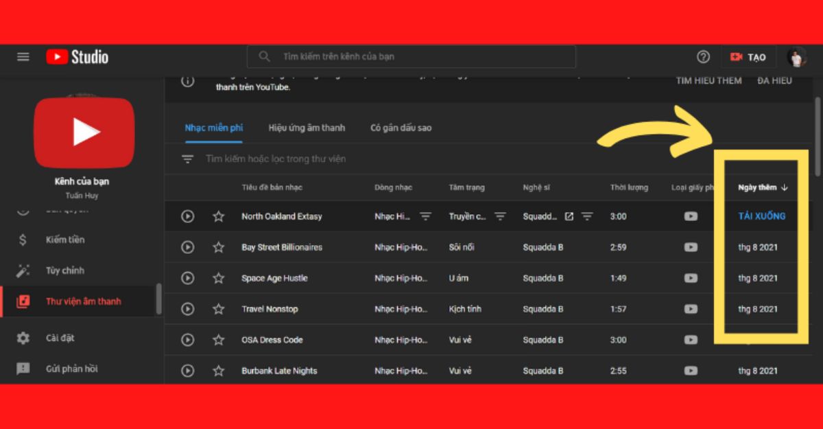The height and width of the screenshot is (429, 823).
Task: Filter by mood on North Oakland Extasy row
Action: tap(500, 216)
